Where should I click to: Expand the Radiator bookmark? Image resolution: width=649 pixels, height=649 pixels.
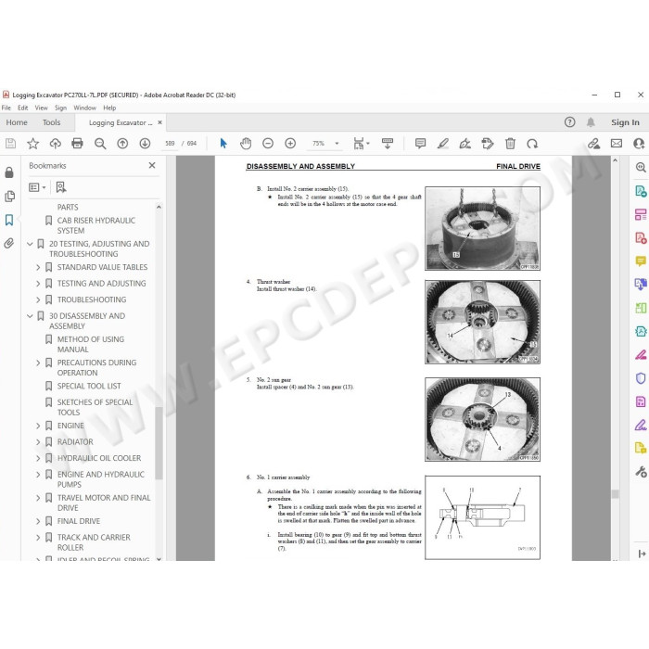tap(38, 441)
